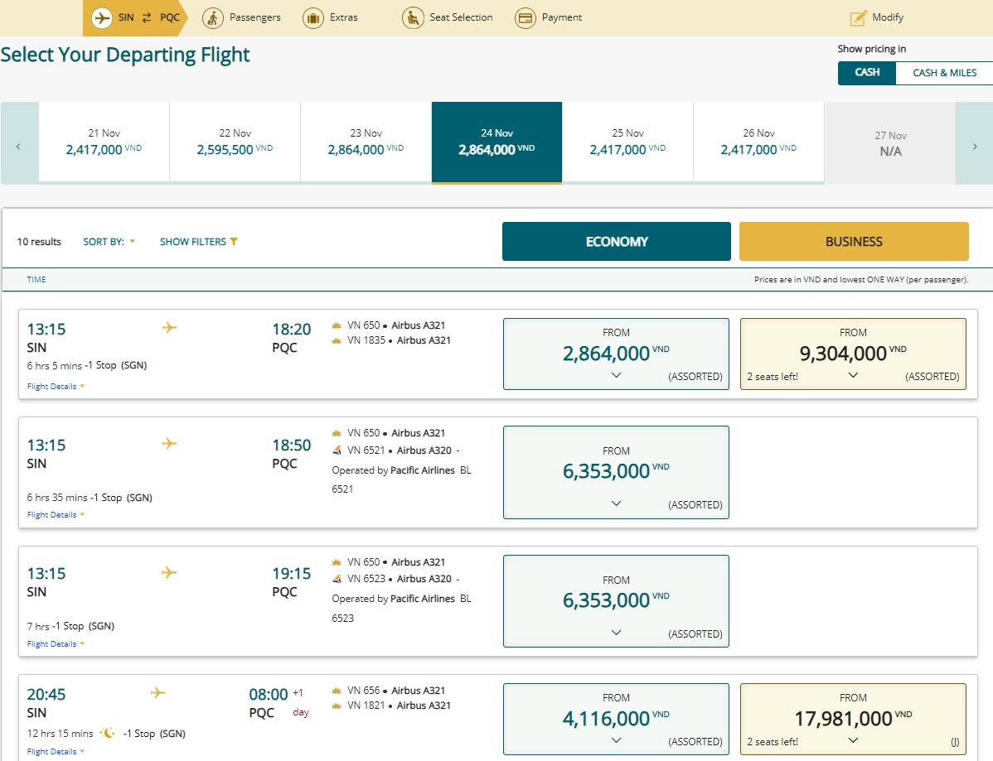Choose the 4,116,000 VND economy fare

click(x=616, y=718)
